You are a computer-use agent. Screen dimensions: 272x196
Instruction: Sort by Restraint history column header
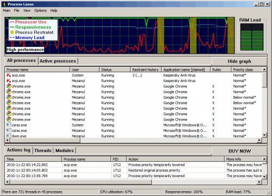click(146, 69)
